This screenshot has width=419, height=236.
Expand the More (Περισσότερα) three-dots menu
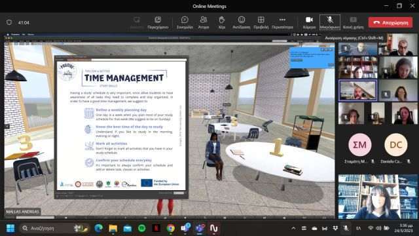(x=282, y=22)
